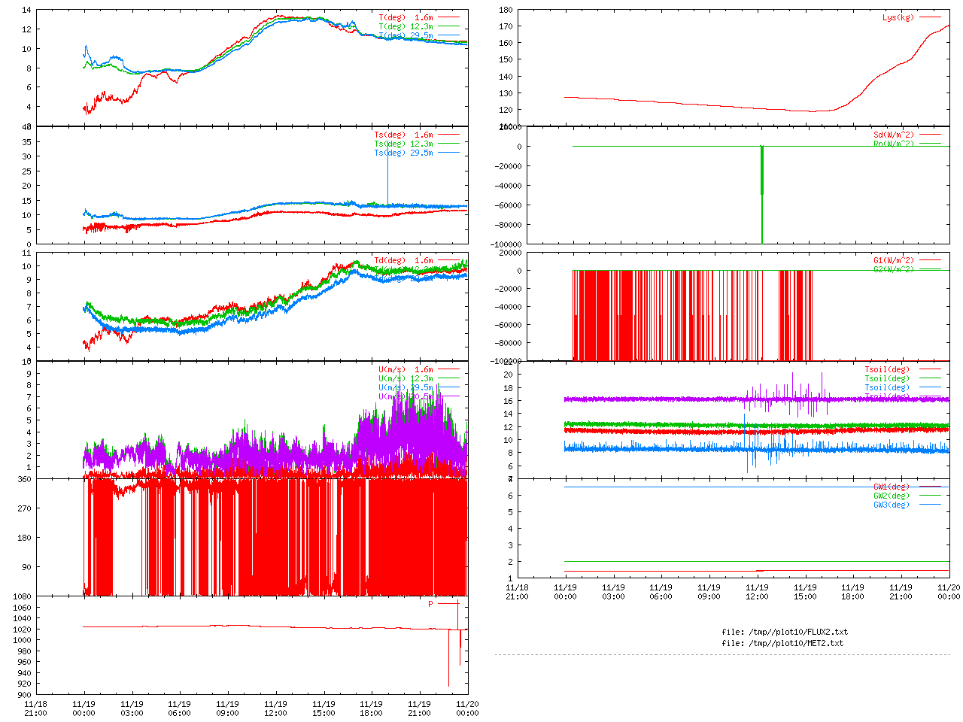This screenshot has width=963, height=722.
Task: Click the green T(deg) 12.3m legend entry
Action: click(418, 26)
